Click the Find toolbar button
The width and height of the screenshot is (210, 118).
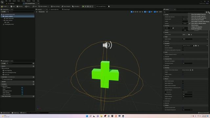34,7
